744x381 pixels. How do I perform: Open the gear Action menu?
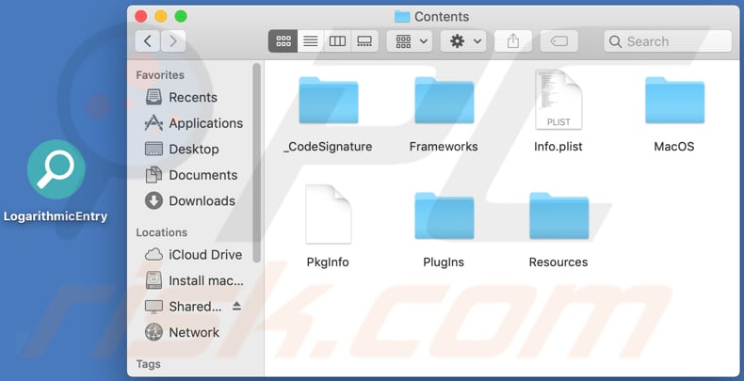point(463,41)
